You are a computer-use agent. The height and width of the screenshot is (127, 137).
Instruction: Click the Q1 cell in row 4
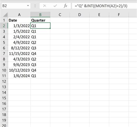(x=40, y=37)
